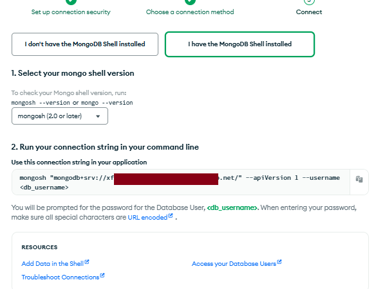385x289 pixels.
Task: Open Add Data in the Shell link
Action: tap(53, 264)
